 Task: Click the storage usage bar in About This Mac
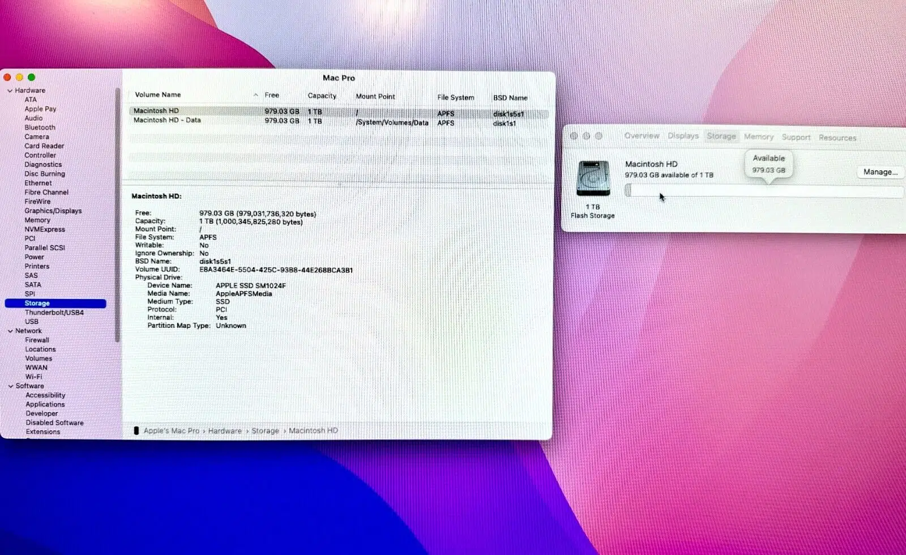coord(764,191)
